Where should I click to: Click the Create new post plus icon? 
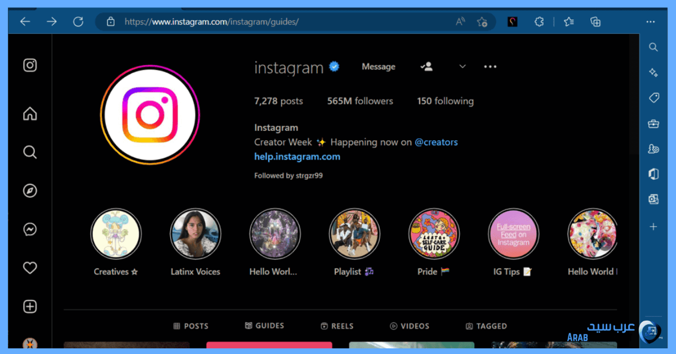tap(30, 307)
